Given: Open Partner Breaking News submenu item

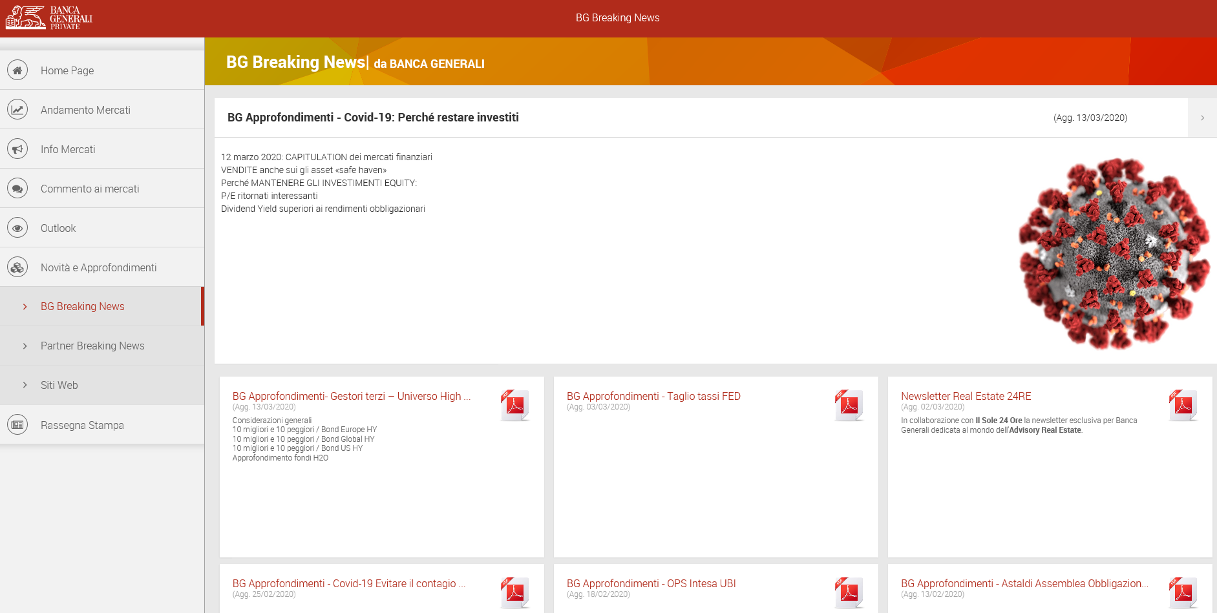Looking at the screenshot, I should [x=102, y=346].
